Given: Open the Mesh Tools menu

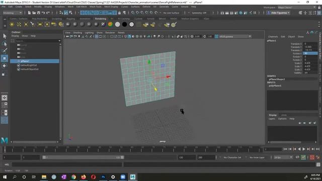Looking at the screenshot, I should click(95, 7).
